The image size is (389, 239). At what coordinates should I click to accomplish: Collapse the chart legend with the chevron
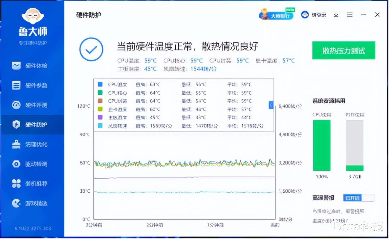click(271, 105)
